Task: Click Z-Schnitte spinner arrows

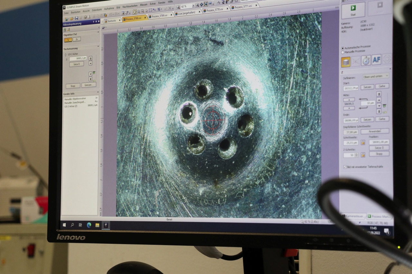Action: coord(356,155)
